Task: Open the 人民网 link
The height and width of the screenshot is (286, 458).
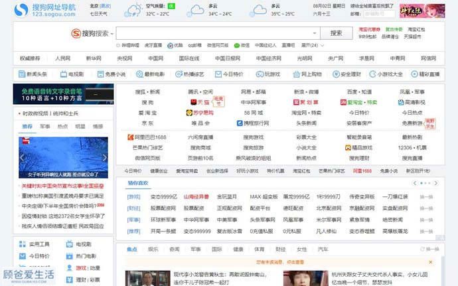Action: 63,58
